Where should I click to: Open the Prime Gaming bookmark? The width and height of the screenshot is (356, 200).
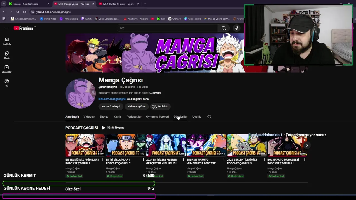(69, 19)
